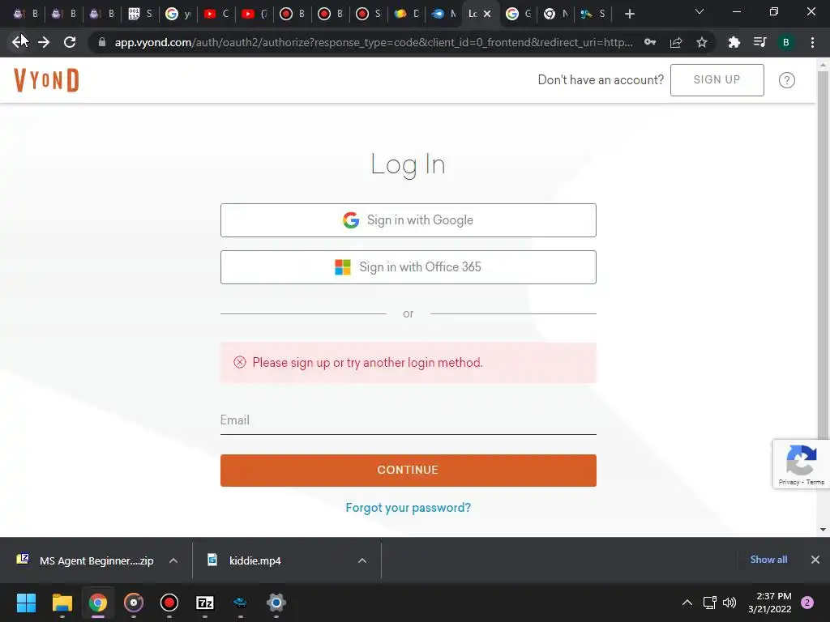This screenshot has width=830, height=622.
Task: Click Sign in with Office 365
Action: tap(409, 267)
